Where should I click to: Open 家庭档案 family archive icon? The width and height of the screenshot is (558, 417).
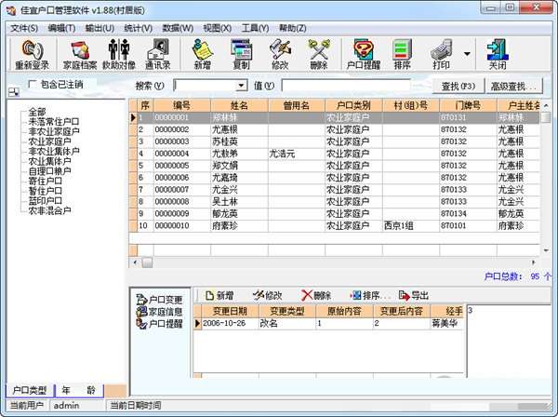tap(79, 54)
